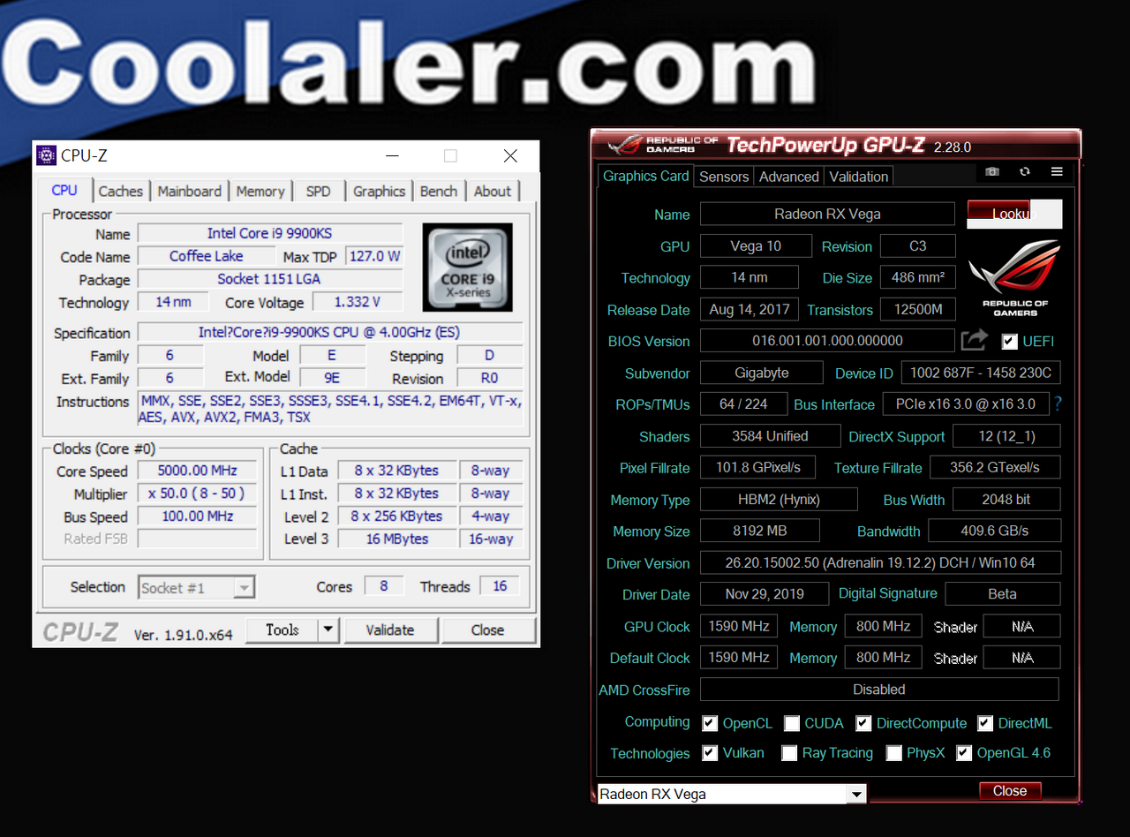Switch to the Sensors tab in GPU-Z
This screenshot has width=1130, height=837.
(724, 177)
